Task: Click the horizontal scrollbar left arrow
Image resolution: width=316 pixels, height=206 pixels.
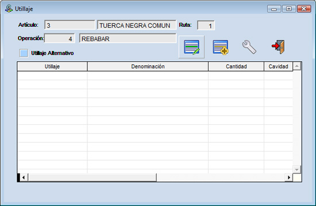Action: pyautogui.click(x=24, y=177)
